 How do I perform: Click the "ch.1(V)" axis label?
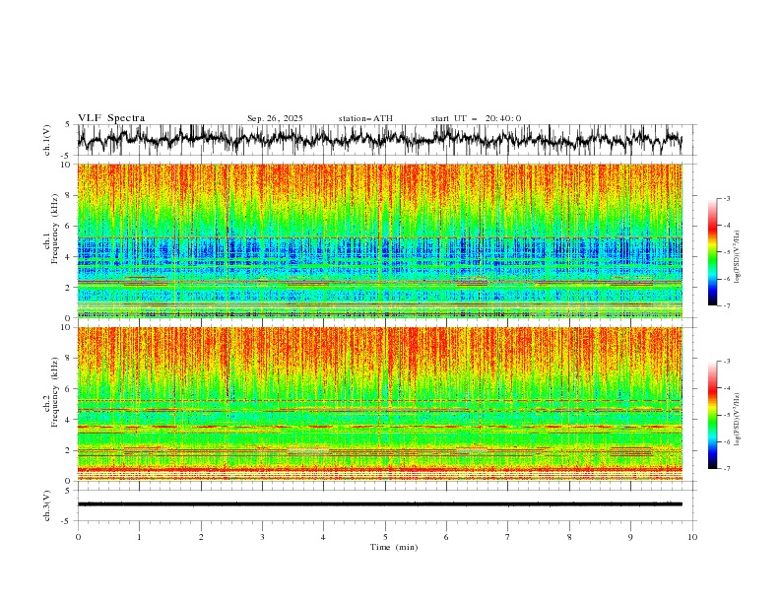[x=47, y=140]
